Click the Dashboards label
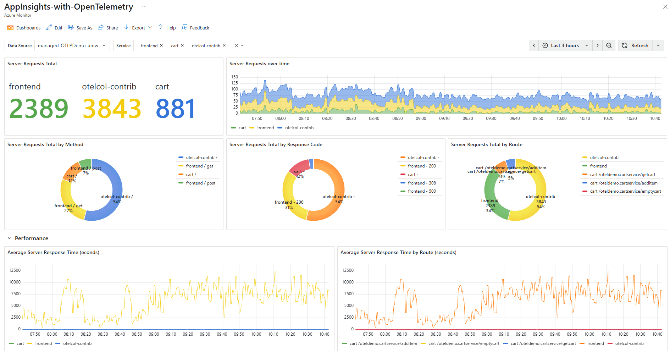This screenshot has height=352, width=670. point(28,28)
